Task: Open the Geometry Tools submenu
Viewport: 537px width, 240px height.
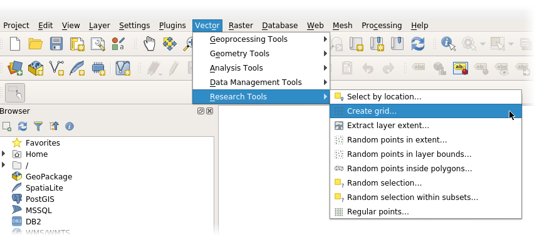Action: point(261,54)
